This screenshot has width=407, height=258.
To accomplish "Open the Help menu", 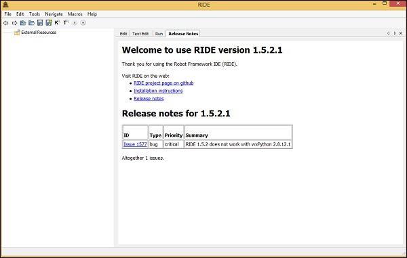I will pyautogui.click(x=92, y=14).
